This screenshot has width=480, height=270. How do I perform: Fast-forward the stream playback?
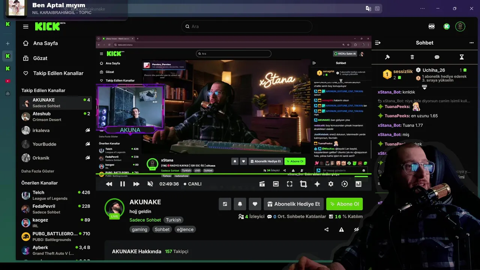136,184
